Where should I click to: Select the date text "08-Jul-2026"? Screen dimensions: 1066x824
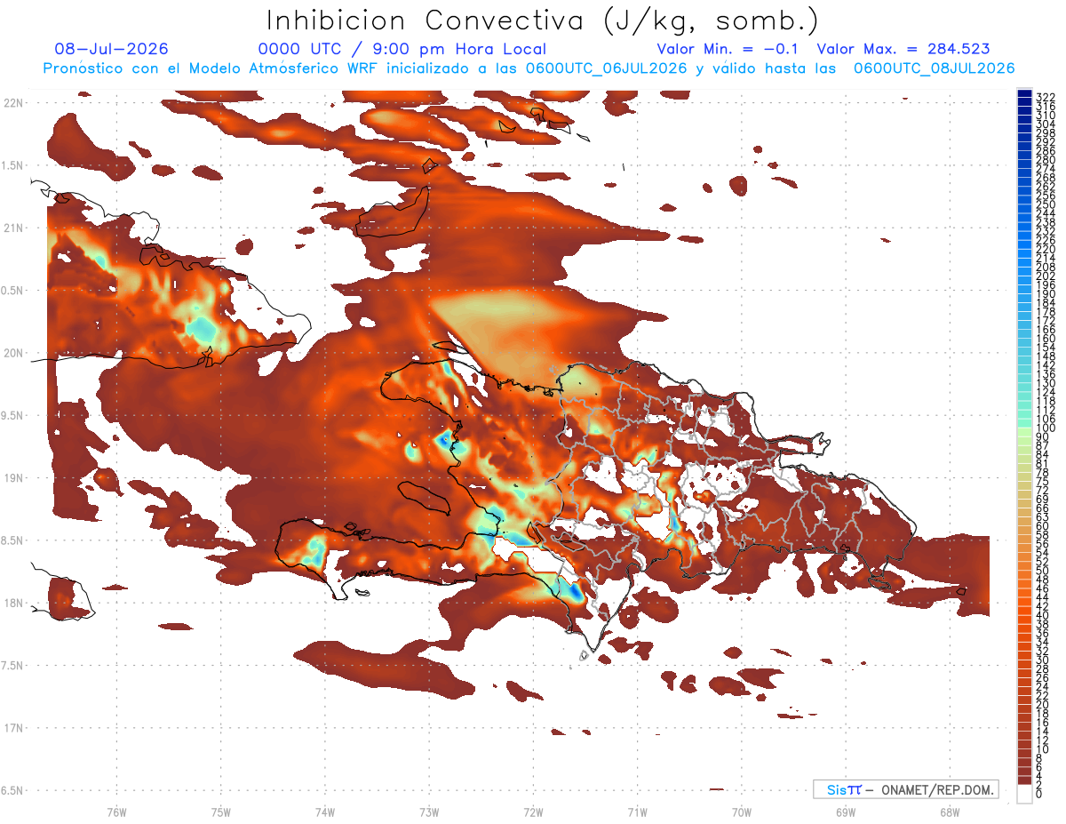(x=111, y=49)
